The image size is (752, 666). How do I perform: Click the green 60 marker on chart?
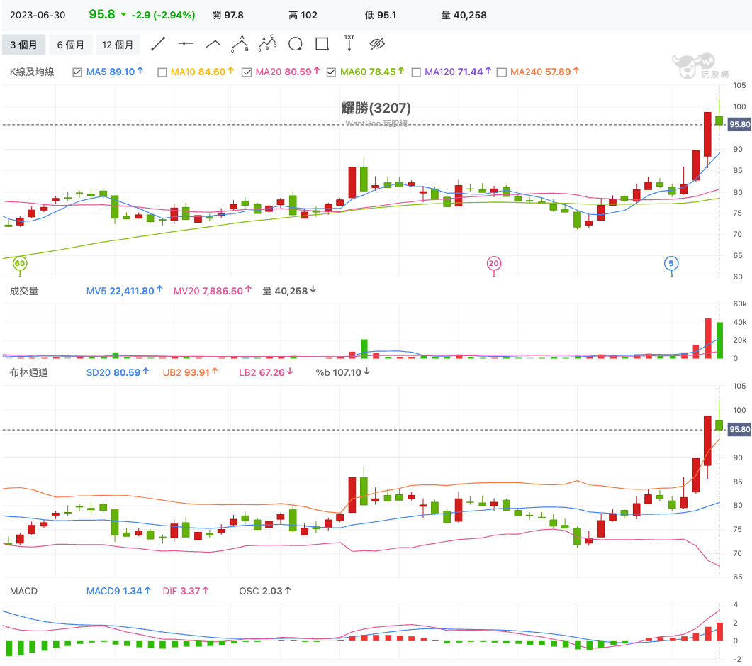click(x=20, y=263)
